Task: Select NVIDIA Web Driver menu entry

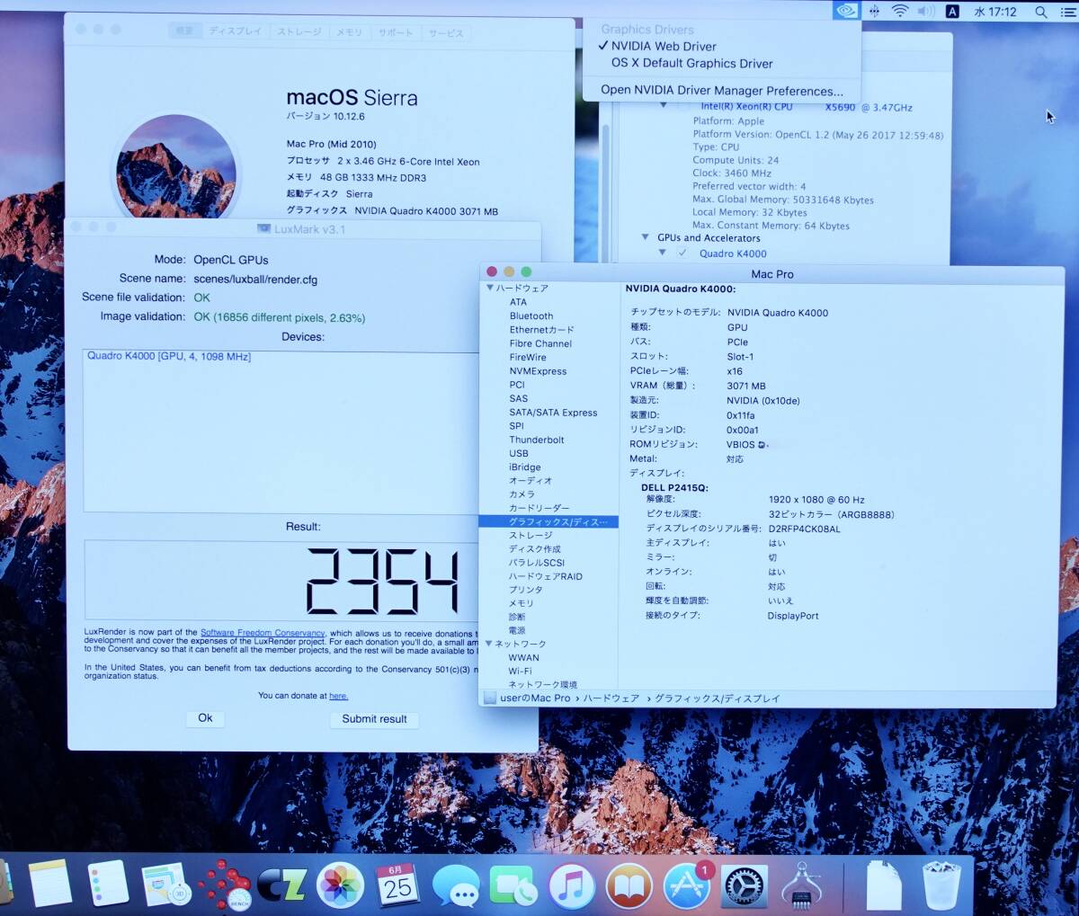Action: (664, 46)
